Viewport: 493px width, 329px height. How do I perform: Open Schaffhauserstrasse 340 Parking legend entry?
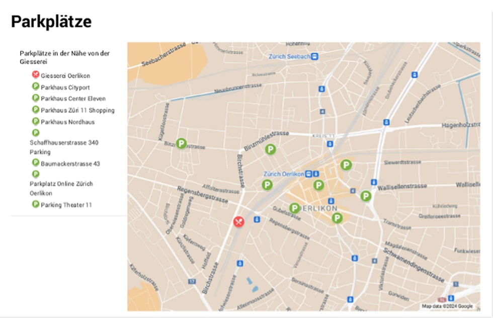pos(64,147)
